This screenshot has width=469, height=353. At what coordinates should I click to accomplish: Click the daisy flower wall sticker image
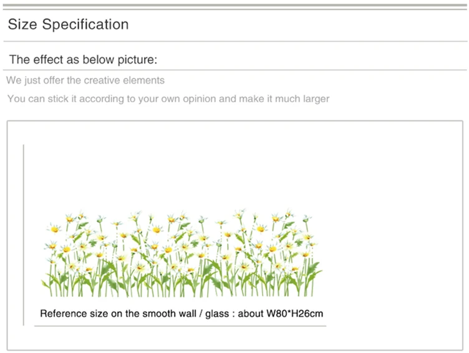[x=181, y=253]
